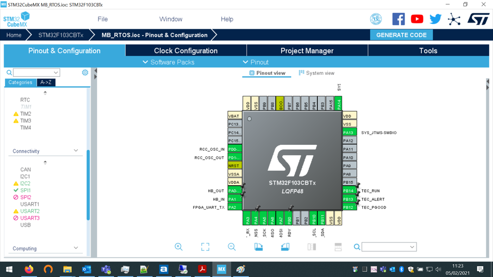Switch to the A->Z list tab
493x277 pixels.
[x=46, y=82]
